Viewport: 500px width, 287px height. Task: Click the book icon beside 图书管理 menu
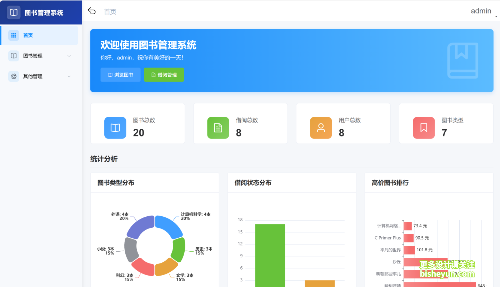[13, 56]
